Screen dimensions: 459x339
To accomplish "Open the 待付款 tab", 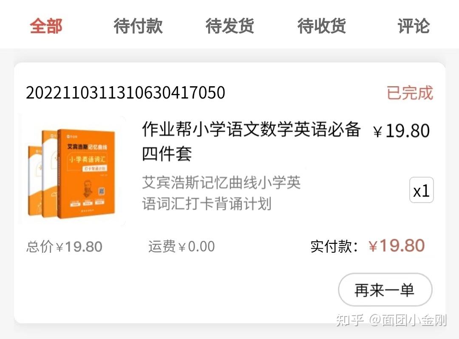I will pyautogui.click(x=138, y=26).
